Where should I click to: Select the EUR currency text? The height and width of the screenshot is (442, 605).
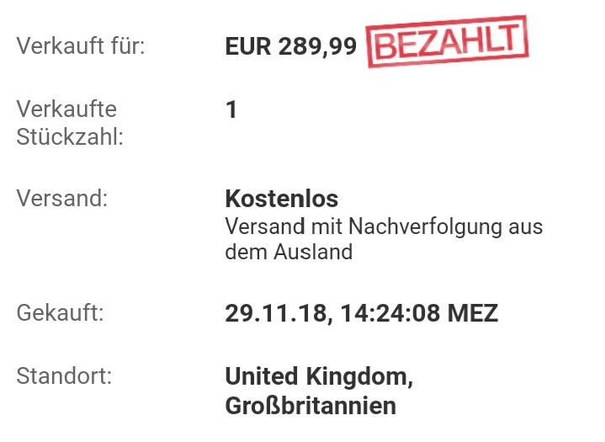click(x=248, y=47)
